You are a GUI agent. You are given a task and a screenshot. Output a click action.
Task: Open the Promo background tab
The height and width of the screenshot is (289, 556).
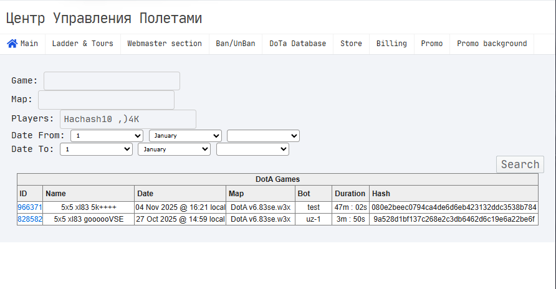click(492, 44)
